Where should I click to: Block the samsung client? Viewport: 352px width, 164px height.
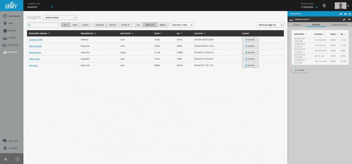[x=250, y=65]
